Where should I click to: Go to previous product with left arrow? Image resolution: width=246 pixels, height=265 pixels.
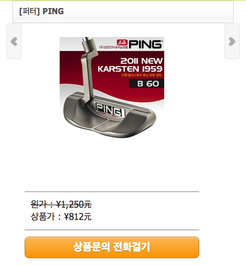[x=14, y=41]
